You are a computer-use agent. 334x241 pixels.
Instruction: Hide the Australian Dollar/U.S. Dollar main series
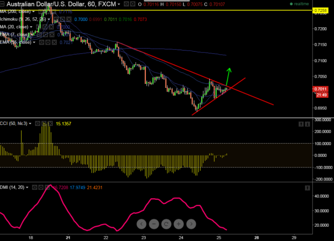coord(126,4)
